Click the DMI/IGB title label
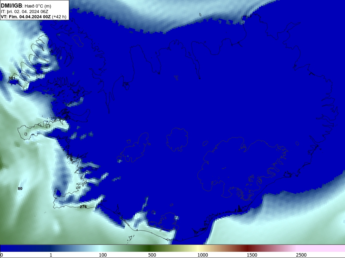Screen dimensions: 345x258 [11, 6]
